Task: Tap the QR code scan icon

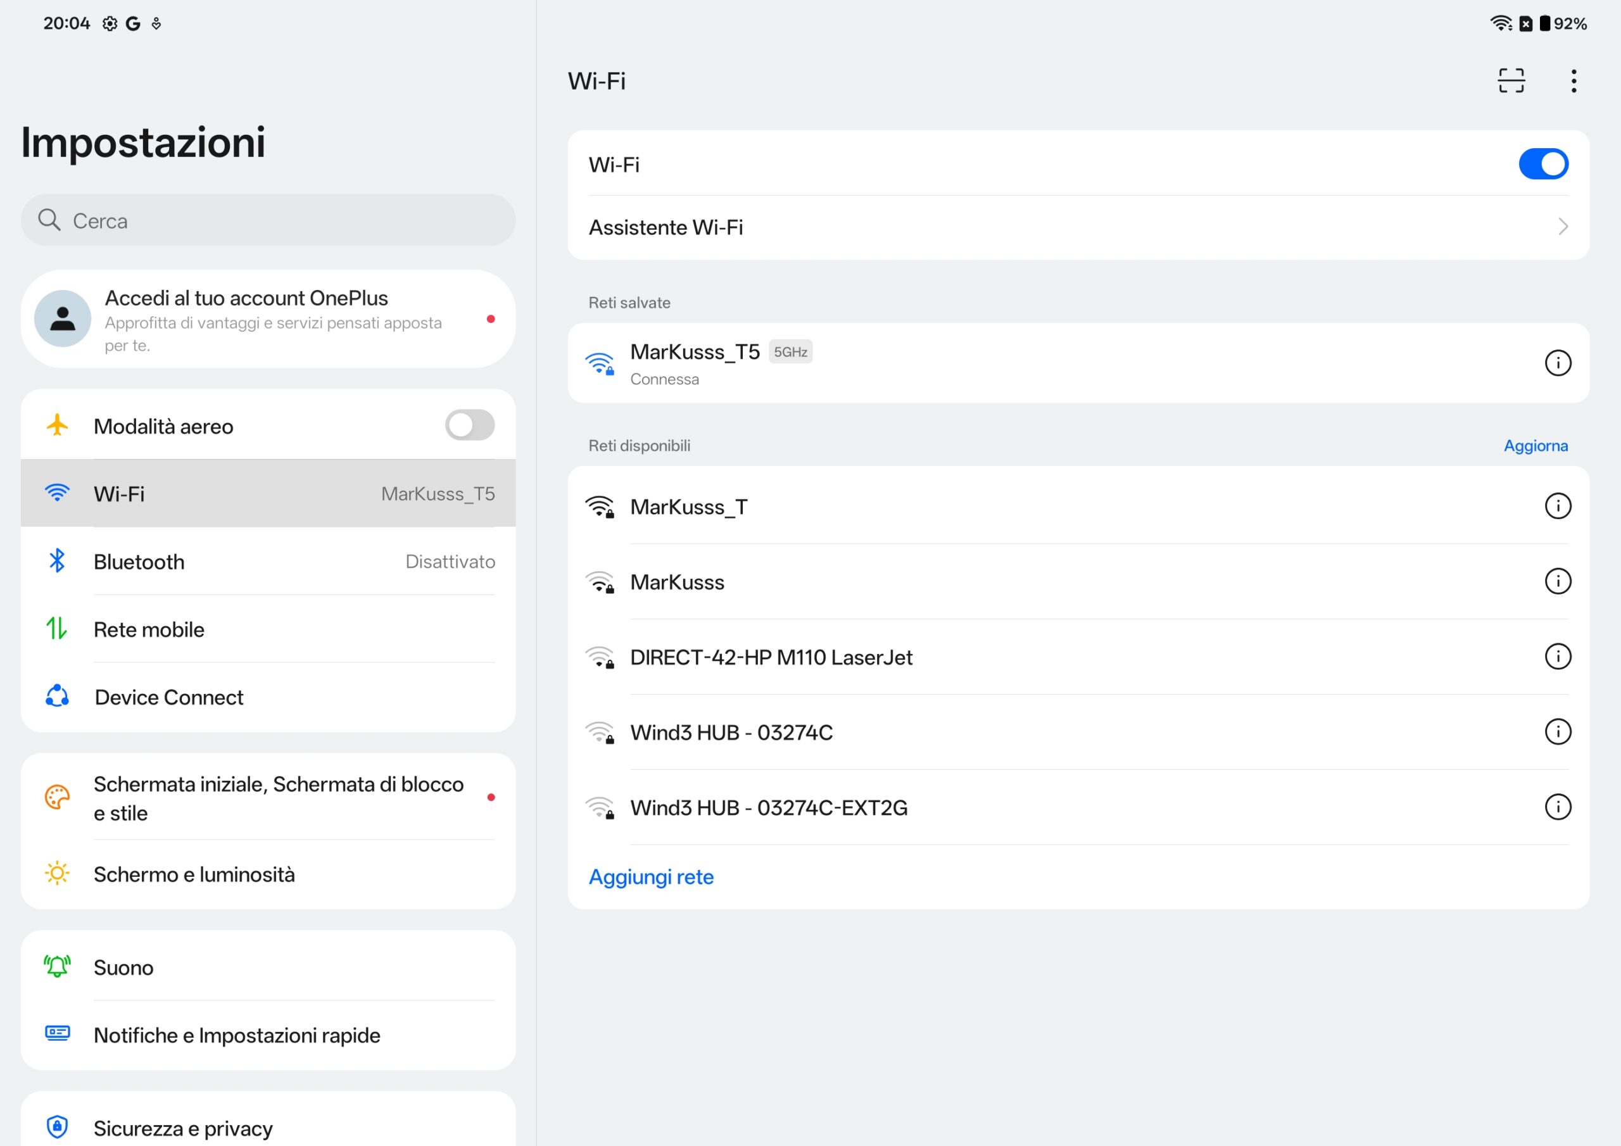Action: 1511,80
